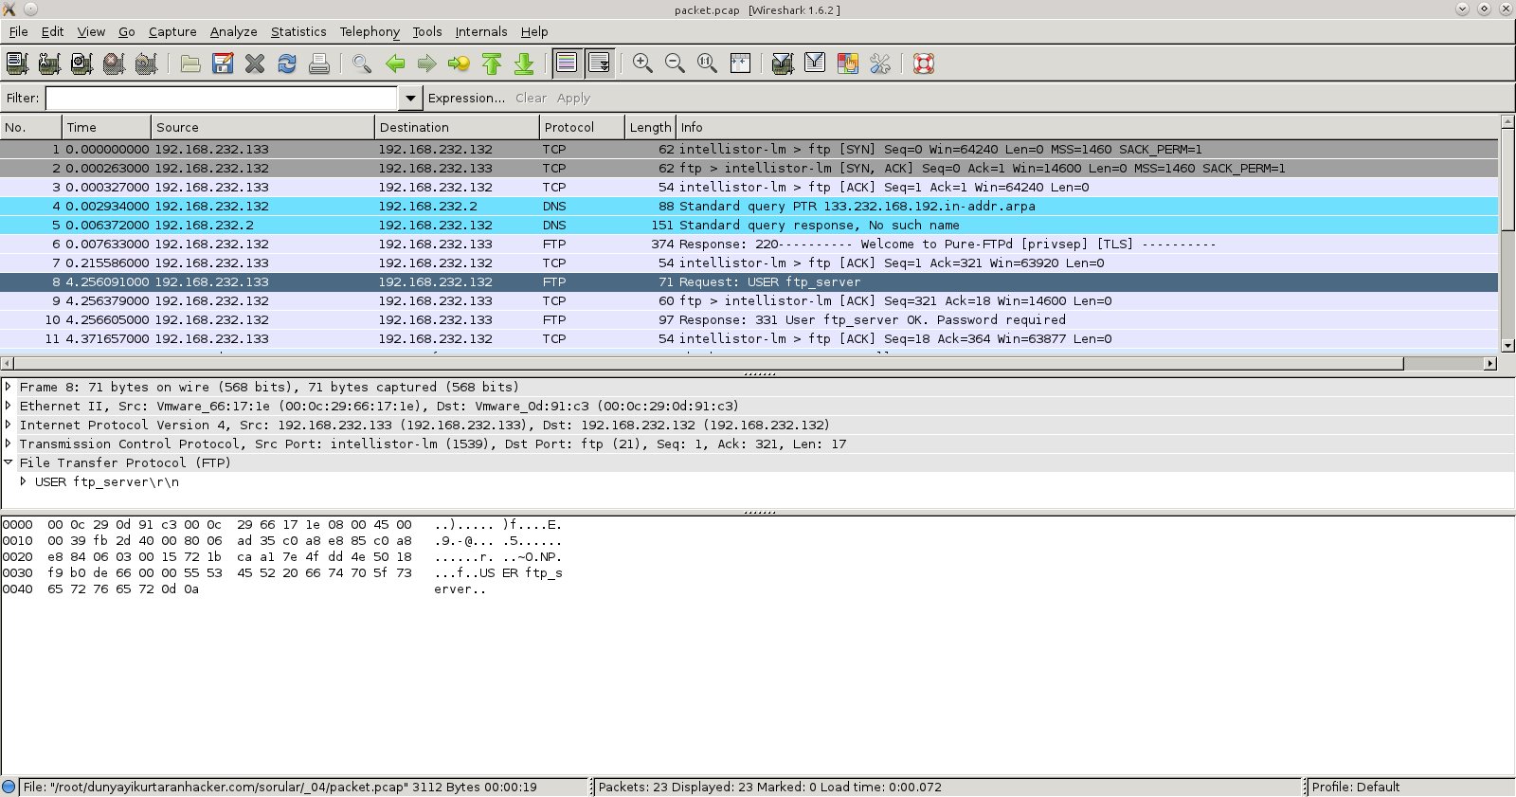Open the Edit menu
The image size is (1516, 797).
pyautogui.click(x=52, y=31)
